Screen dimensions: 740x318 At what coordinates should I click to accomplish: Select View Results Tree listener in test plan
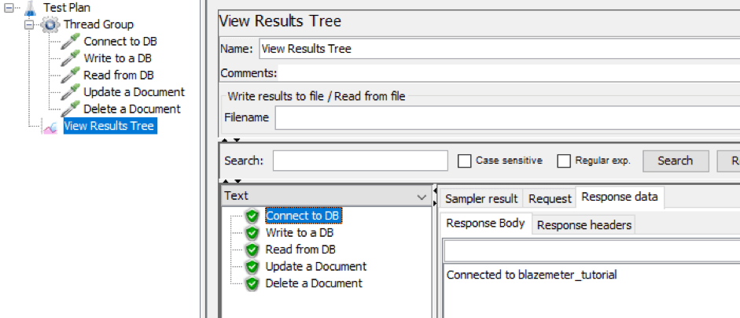point(109,126)
